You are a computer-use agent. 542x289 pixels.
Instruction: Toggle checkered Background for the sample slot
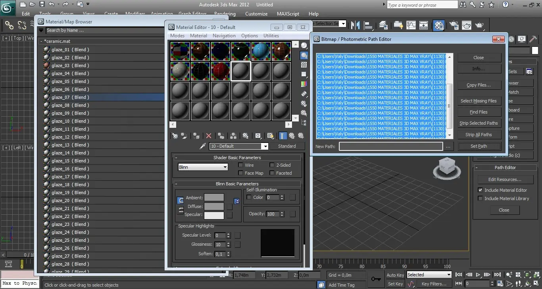click(x=304, y=65)
